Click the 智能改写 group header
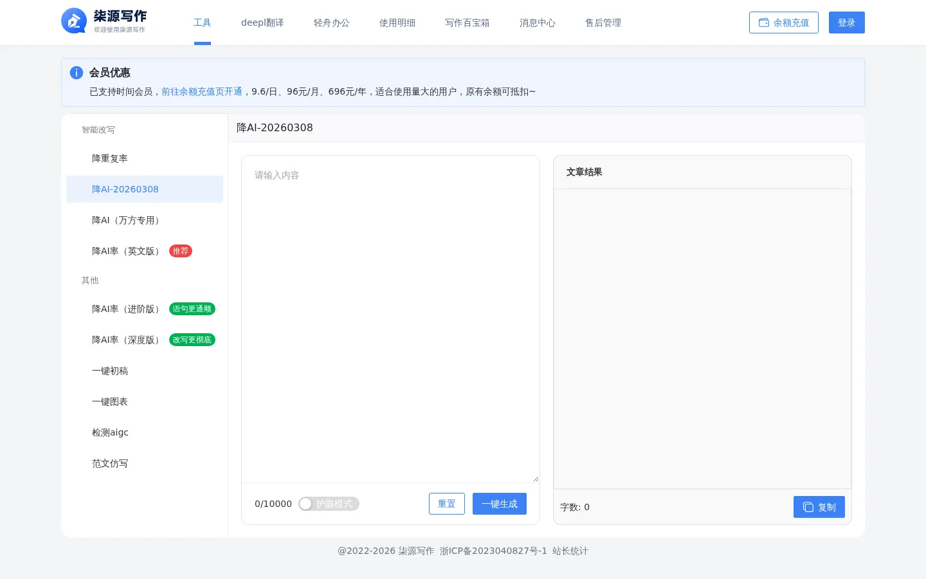This screenshot has height=579, width=926. 98,129
